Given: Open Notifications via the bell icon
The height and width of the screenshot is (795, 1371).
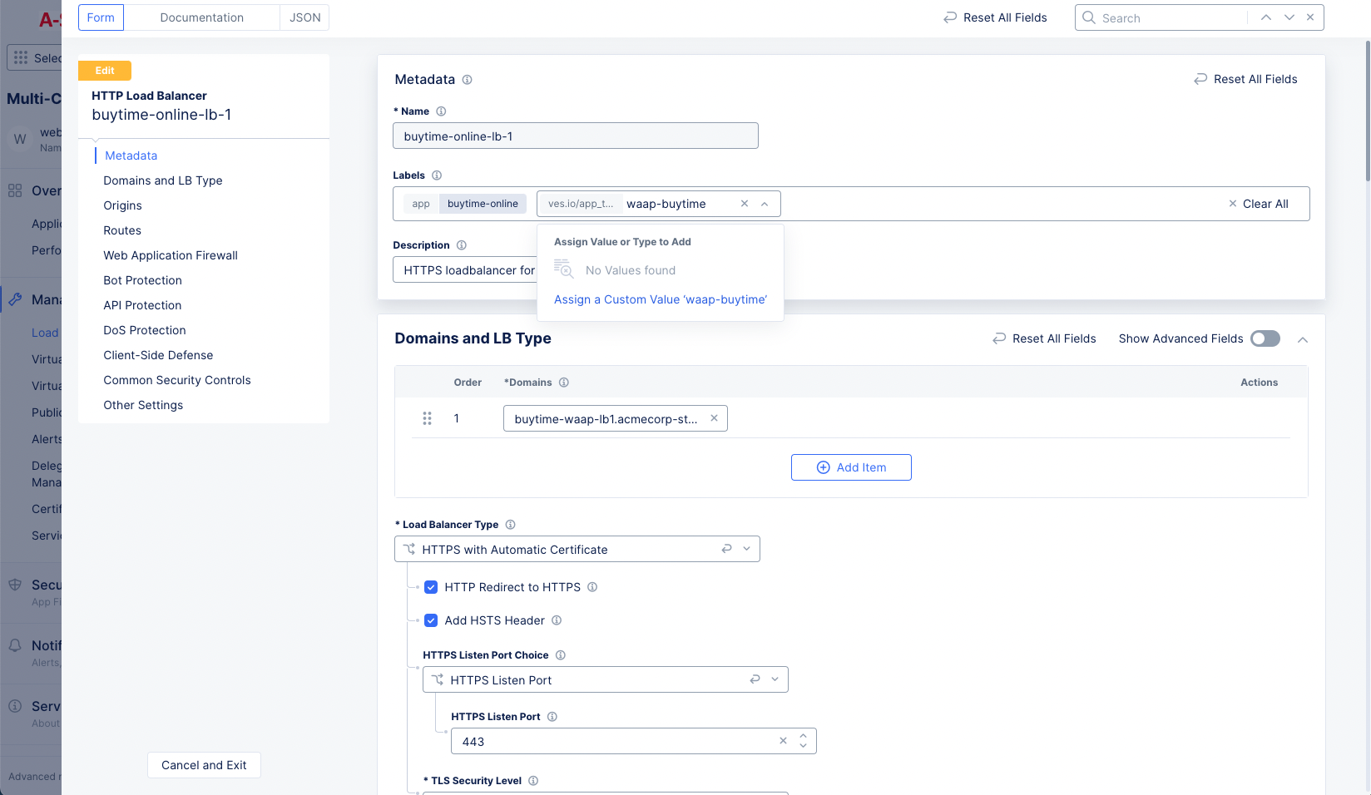Looking at the screenshot, I should [16, 645].
